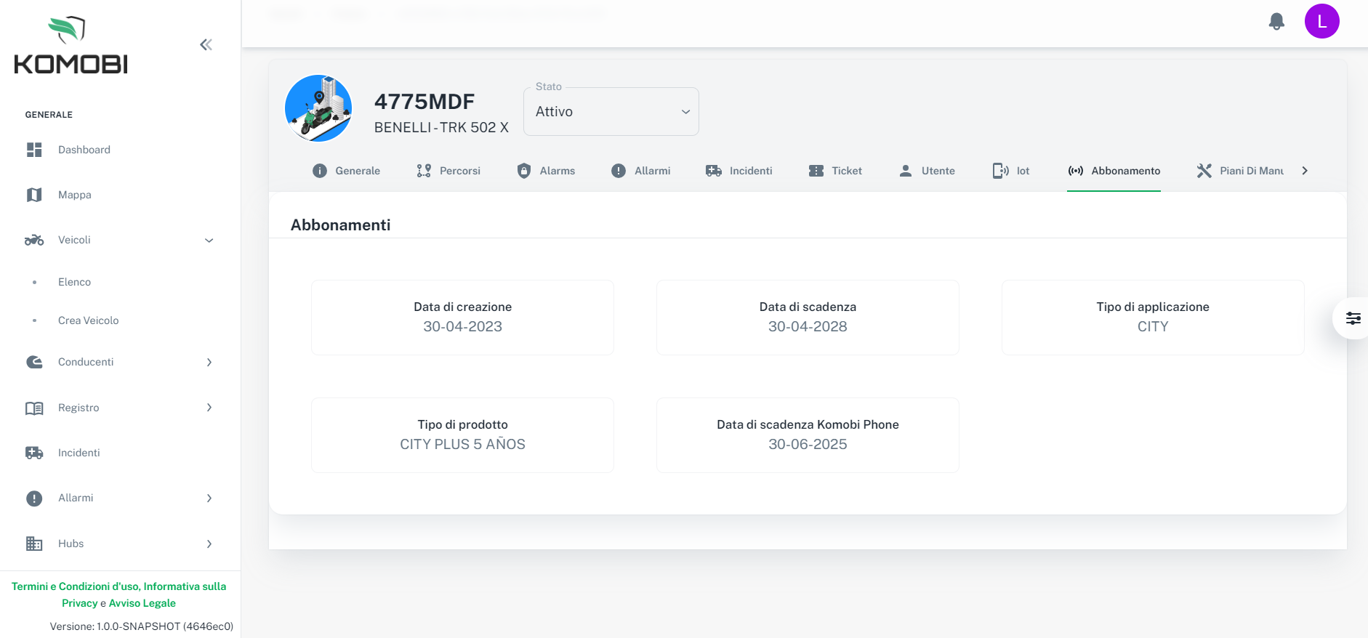Open the user avatar menu
The image size is (1368, 638).
click(1321, 21)
